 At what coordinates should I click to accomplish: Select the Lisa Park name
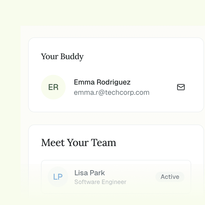tap(89, 173)
